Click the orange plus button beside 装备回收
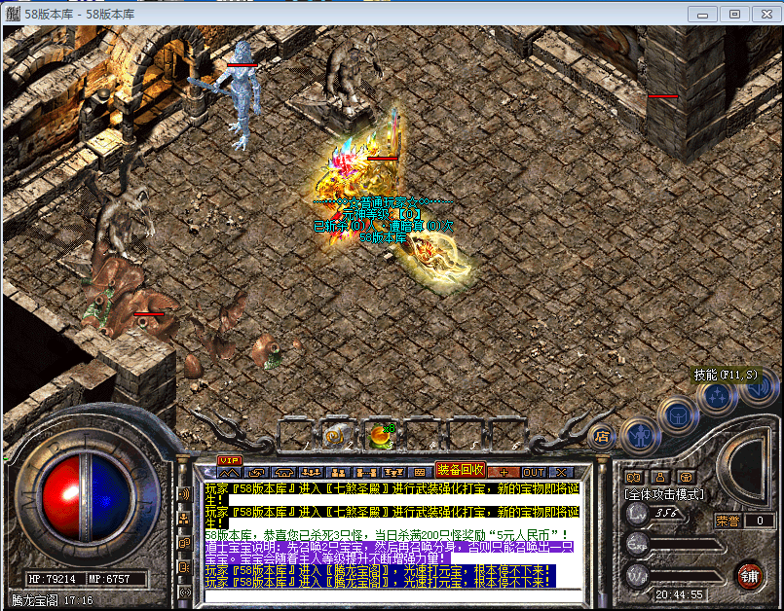This screenshot has height=611, width=784. pos(504,472)
